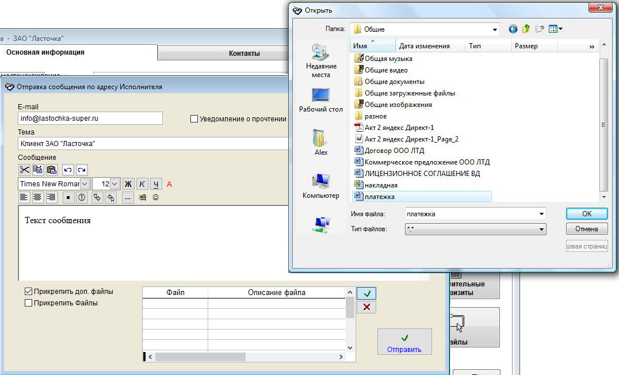Uncheck Прикрепить доп. файлы checkbox

point(29,292)
